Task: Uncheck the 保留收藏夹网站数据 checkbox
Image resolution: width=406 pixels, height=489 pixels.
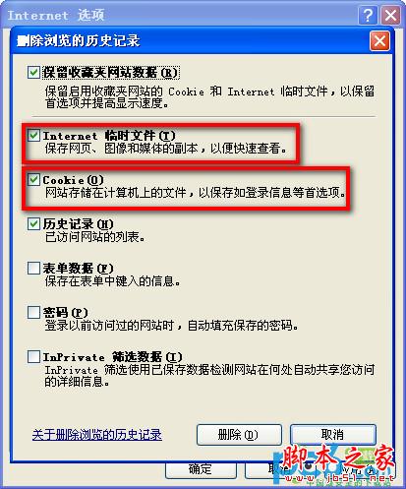Action: click(x=33, y=72)
